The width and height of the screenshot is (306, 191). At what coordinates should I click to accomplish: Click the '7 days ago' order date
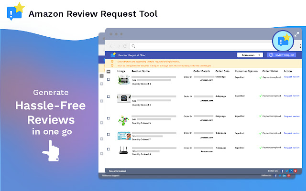pyautogui.click(x=221, y=133)
